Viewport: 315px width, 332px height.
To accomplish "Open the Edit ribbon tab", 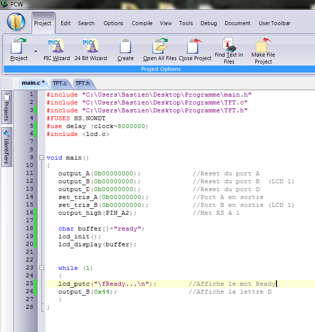I will pos(65,23).
